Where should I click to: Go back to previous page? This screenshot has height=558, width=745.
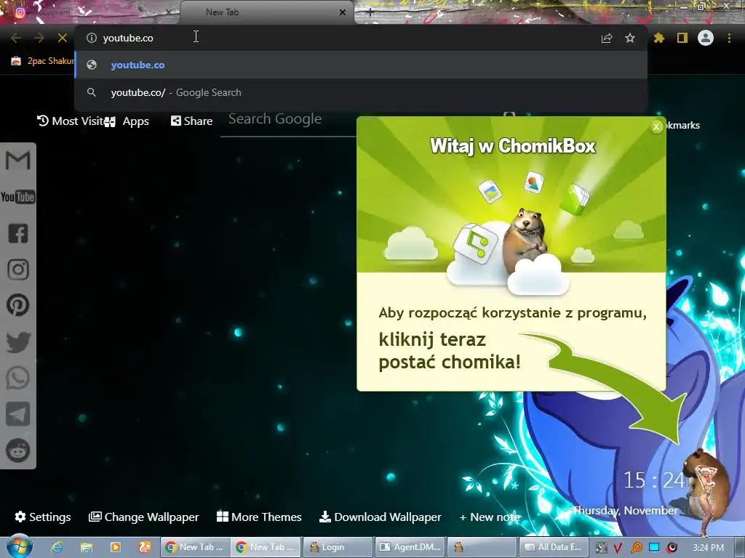16,38
